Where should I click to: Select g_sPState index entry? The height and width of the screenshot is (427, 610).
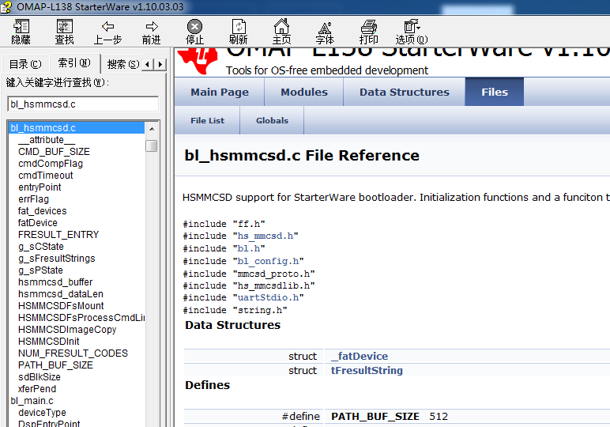(40, 270)
